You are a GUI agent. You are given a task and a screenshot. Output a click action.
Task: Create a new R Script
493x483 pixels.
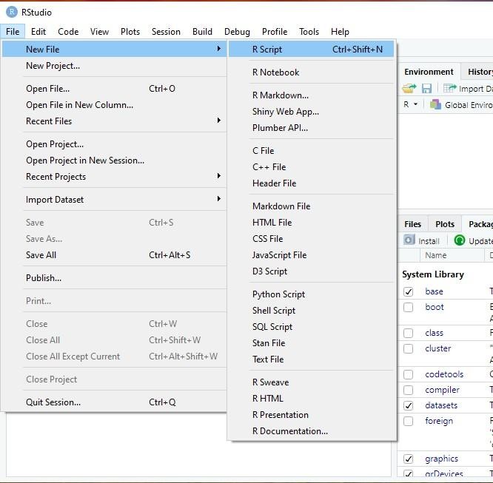[311, 50]
